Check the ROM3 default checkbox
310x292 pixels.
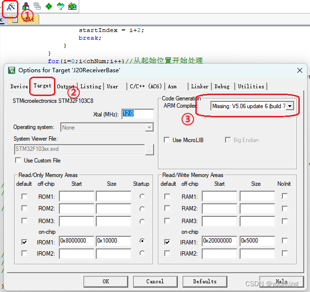click(x=24, y=221)
